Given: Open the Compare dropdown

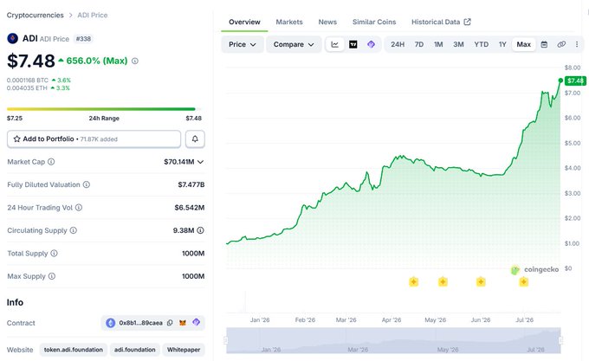Looking at the screenshot, I should [294, 44].
